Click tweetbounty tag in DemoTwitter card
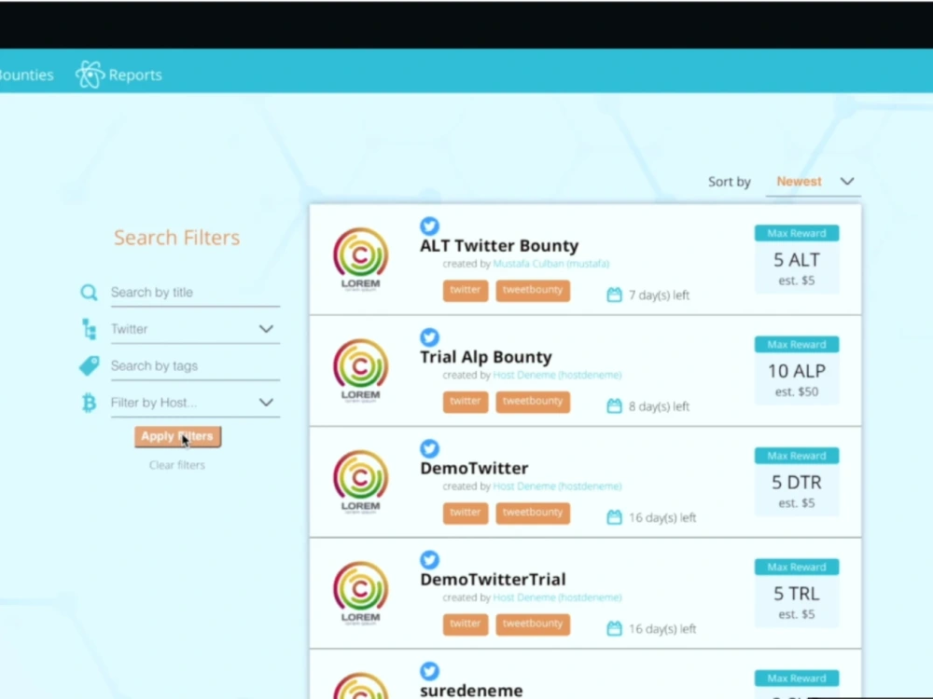Image resolution: width=933 pixels, height=699 pixels. [x=533, y=513]
